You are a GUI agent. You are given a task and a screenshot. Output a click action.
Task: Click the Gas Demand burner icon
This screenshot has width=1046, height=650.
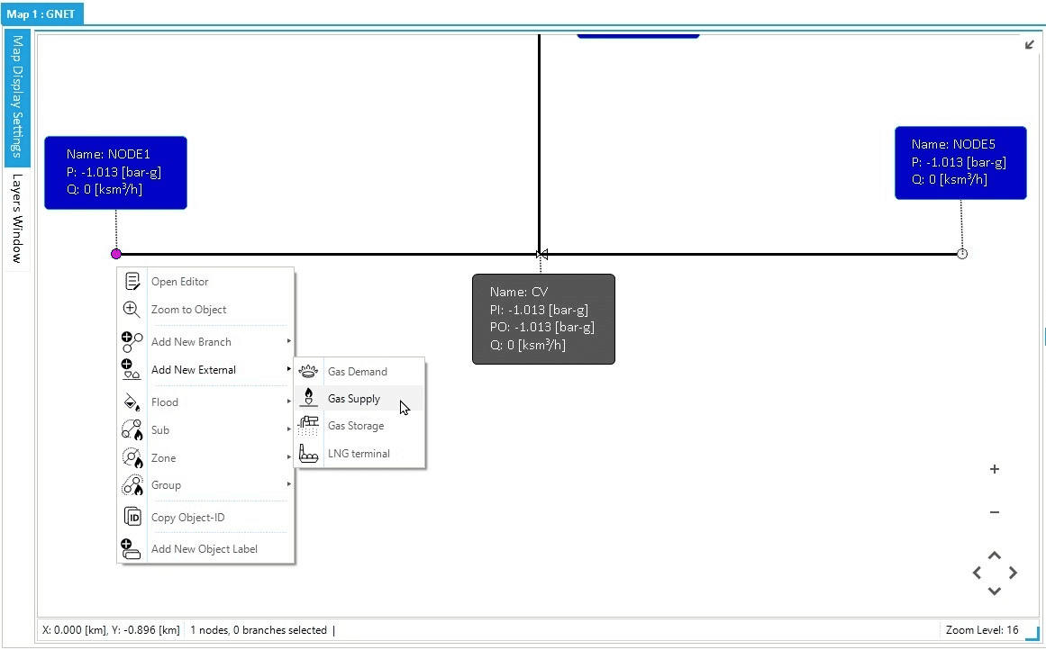click(x=308, y=371)
